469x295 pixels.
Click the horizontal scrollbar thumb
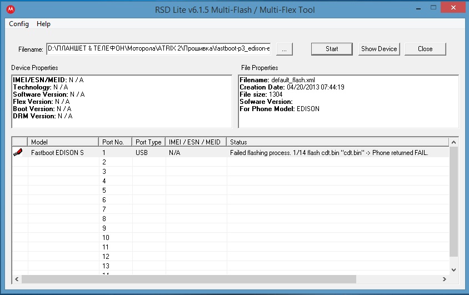pyautogui.click(x=189, y=279)
